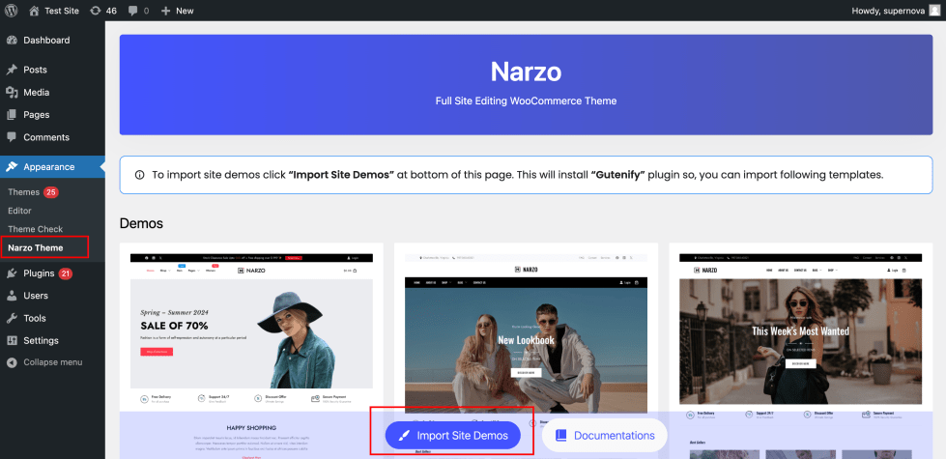Select the Narzo Theme submenu item
Image resolution: width=946 pixels, height=459 pixels.
point(36,248)
